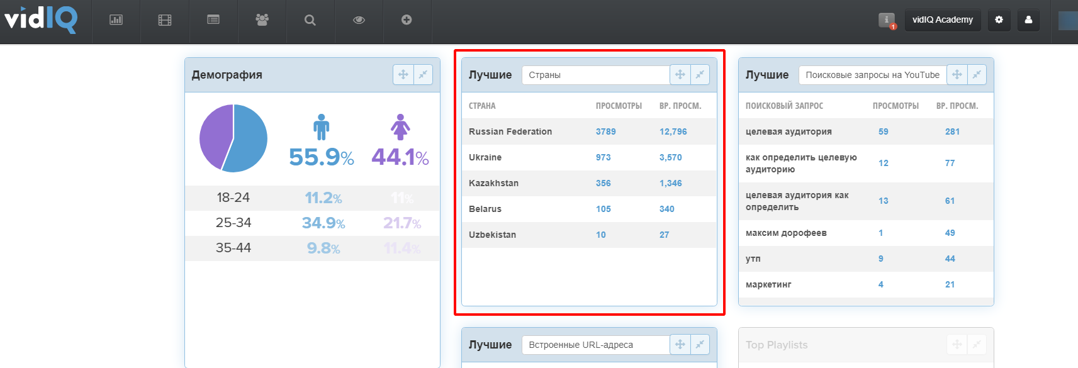Select the Kazakhstan country name
This screenshot has width=1078, height=368.
[493, 183]
